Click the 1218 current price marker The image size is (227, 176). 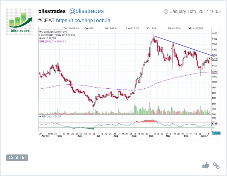click(214, 59)
